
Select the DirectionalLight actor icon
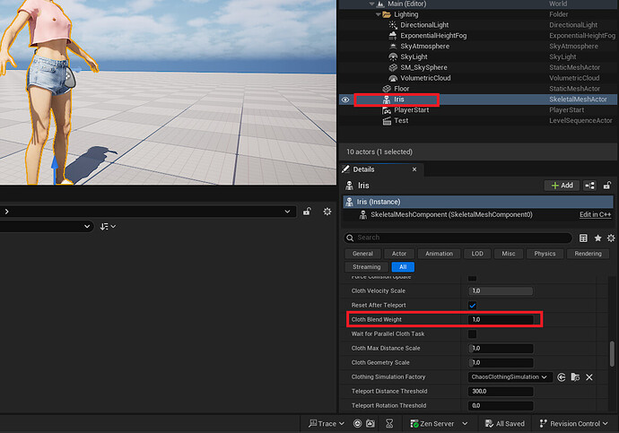click(393, 25)
